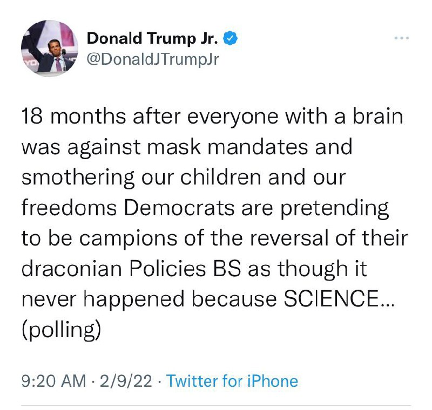432x410 pixels.
Task: Open the Twitter for iPhone source link
Action: pyautogui.click(x=232, y=381)
